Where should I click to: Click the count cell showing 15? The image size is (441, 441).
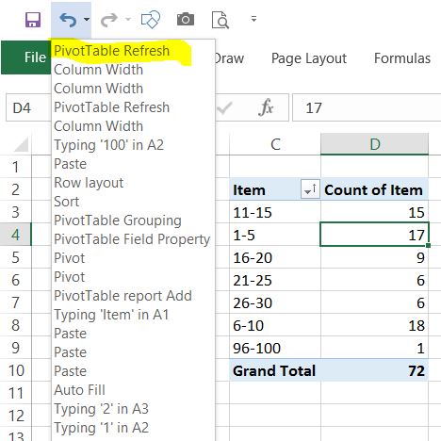(374, 212)
